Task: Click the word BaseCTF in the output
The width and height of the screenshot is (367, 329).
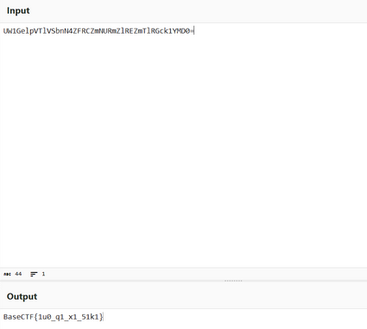Action: 18,317
